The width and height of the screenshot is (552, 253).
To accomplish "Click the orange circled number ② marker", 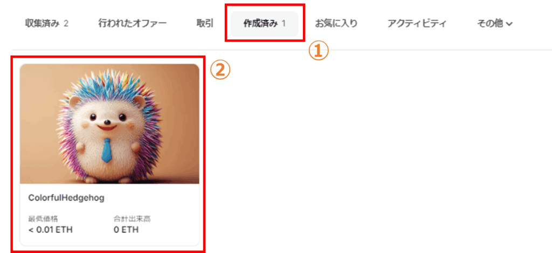I will pos(220,70).
